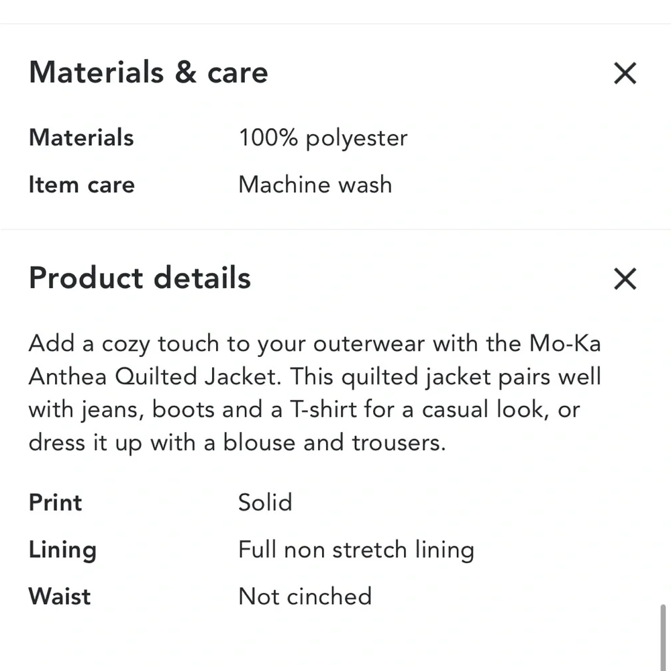Viewport: 671px width, 671px height.
Task: Click the Materials label
Action: point(81,138)
